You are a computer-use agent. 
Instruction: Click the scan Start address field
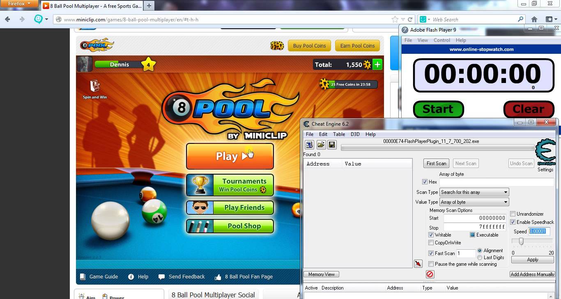tap(475, 218)
